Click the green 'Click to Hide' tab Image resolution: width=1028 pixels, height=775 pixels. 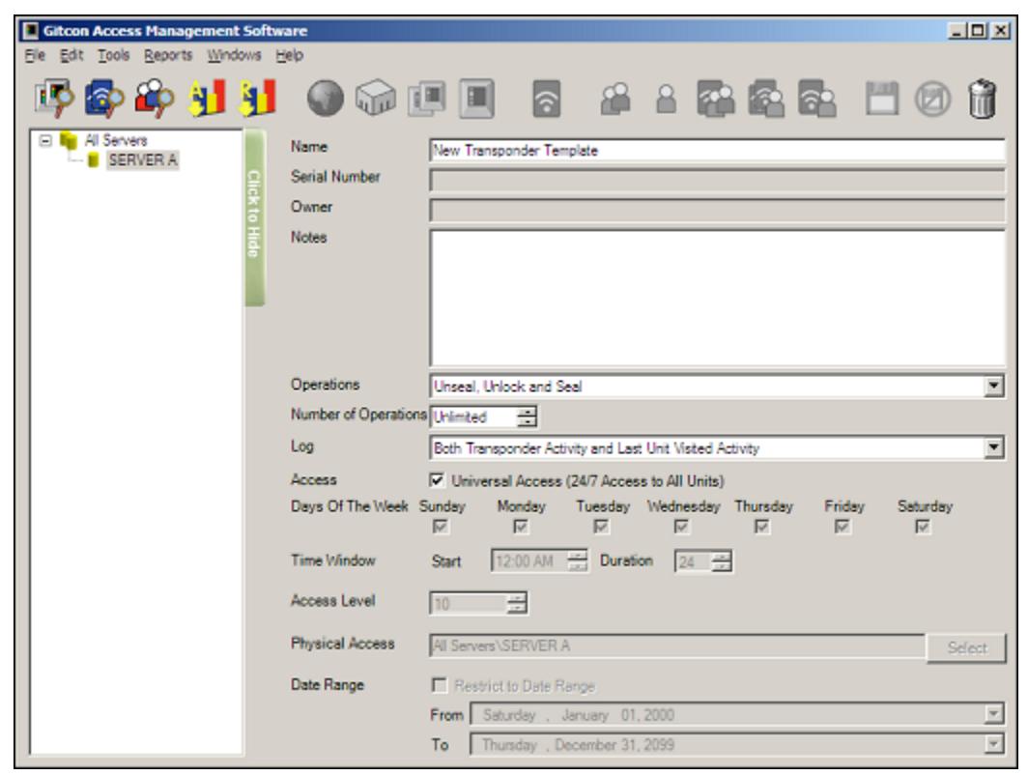point(254,217)
